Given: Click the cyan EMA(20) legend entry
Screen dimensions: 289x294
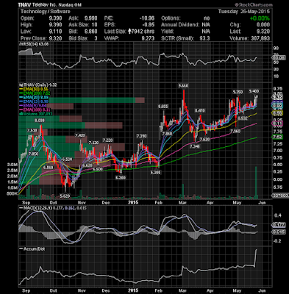Looking at the screenshot, I should pyautogui.click(x=34, y=97).
